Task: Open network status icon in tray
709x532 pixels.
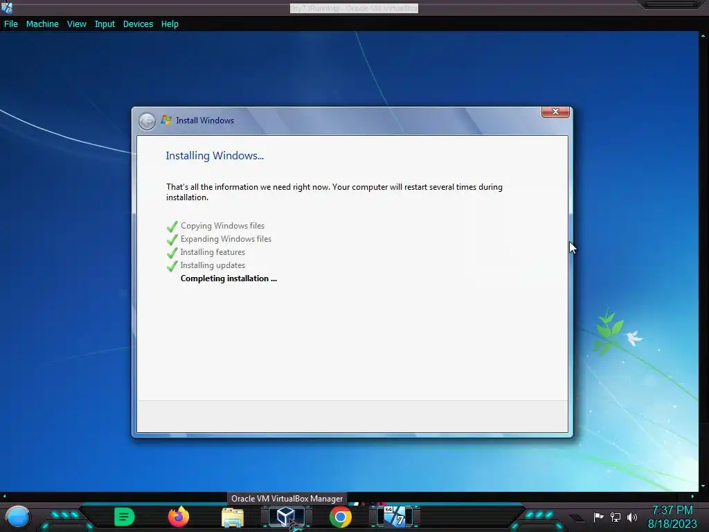Action: pyautogui.click(x=616, y=517)
